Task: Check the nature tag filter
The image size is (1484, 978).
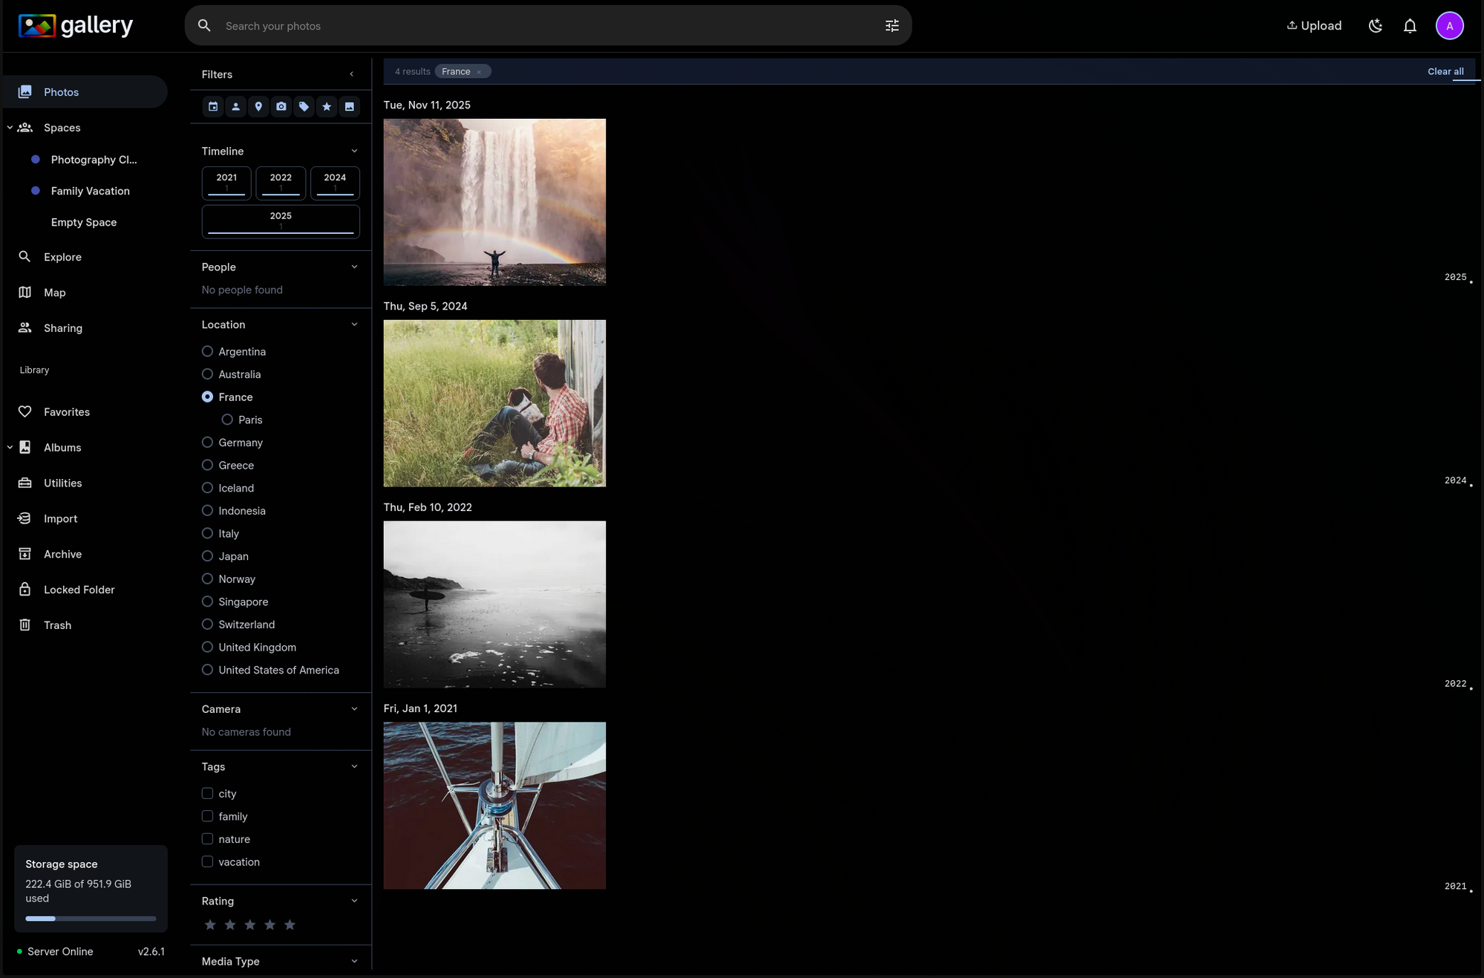Action: [x=206, y=838]
